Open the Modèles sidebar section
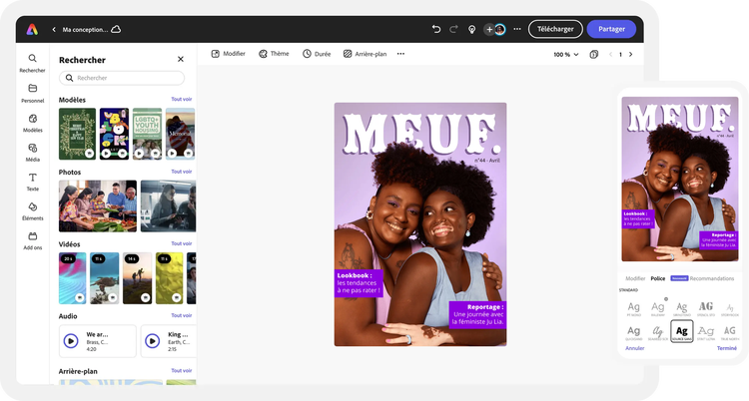Screen dimensions: 749x401 pos(33,123)
